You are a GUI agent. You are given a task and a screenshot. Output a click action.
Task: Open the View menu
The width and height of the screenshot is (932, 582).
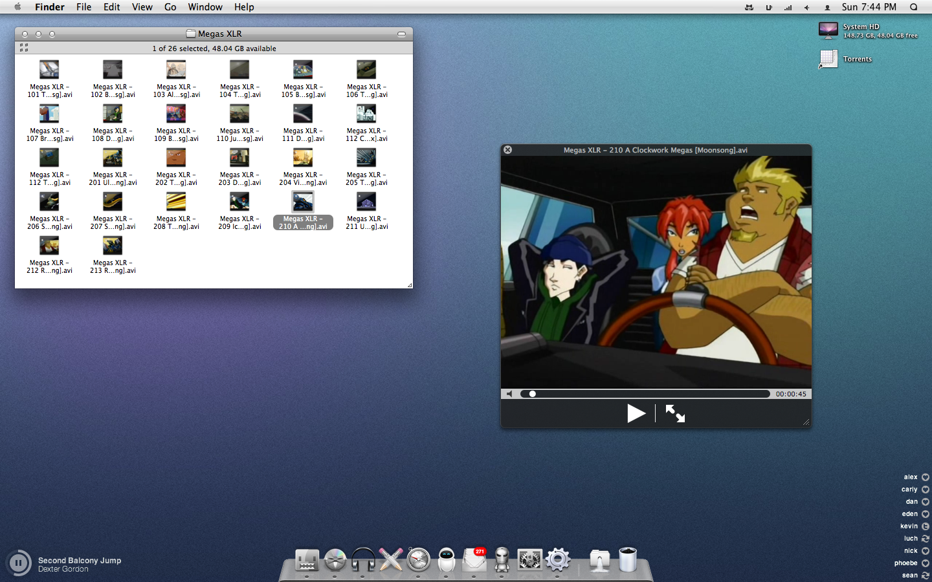point(142,7)
